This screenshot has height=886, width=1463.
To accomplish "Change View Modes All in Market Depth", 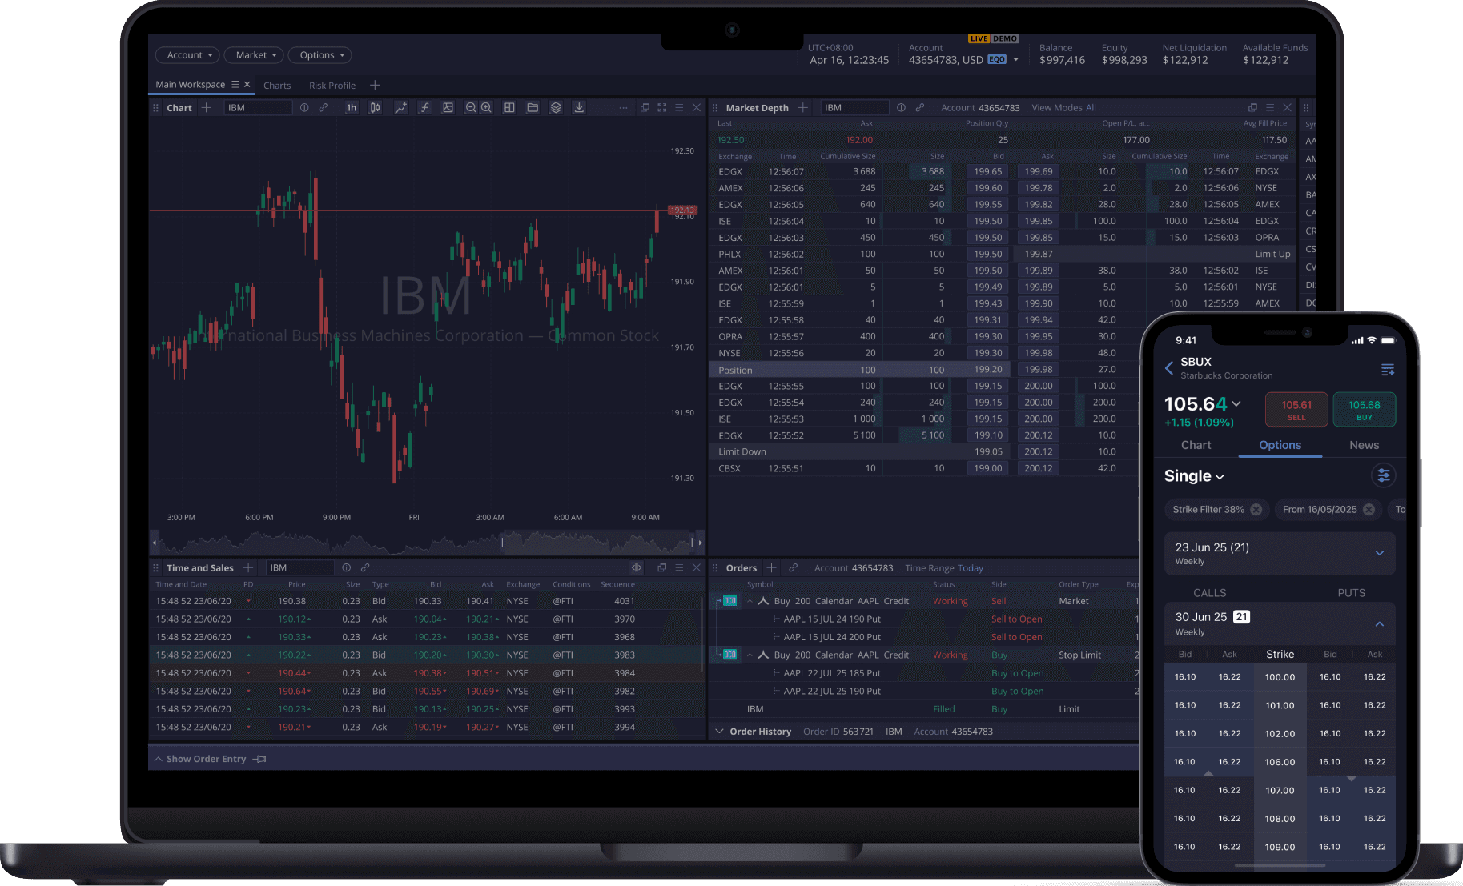I will (1063, 108).
